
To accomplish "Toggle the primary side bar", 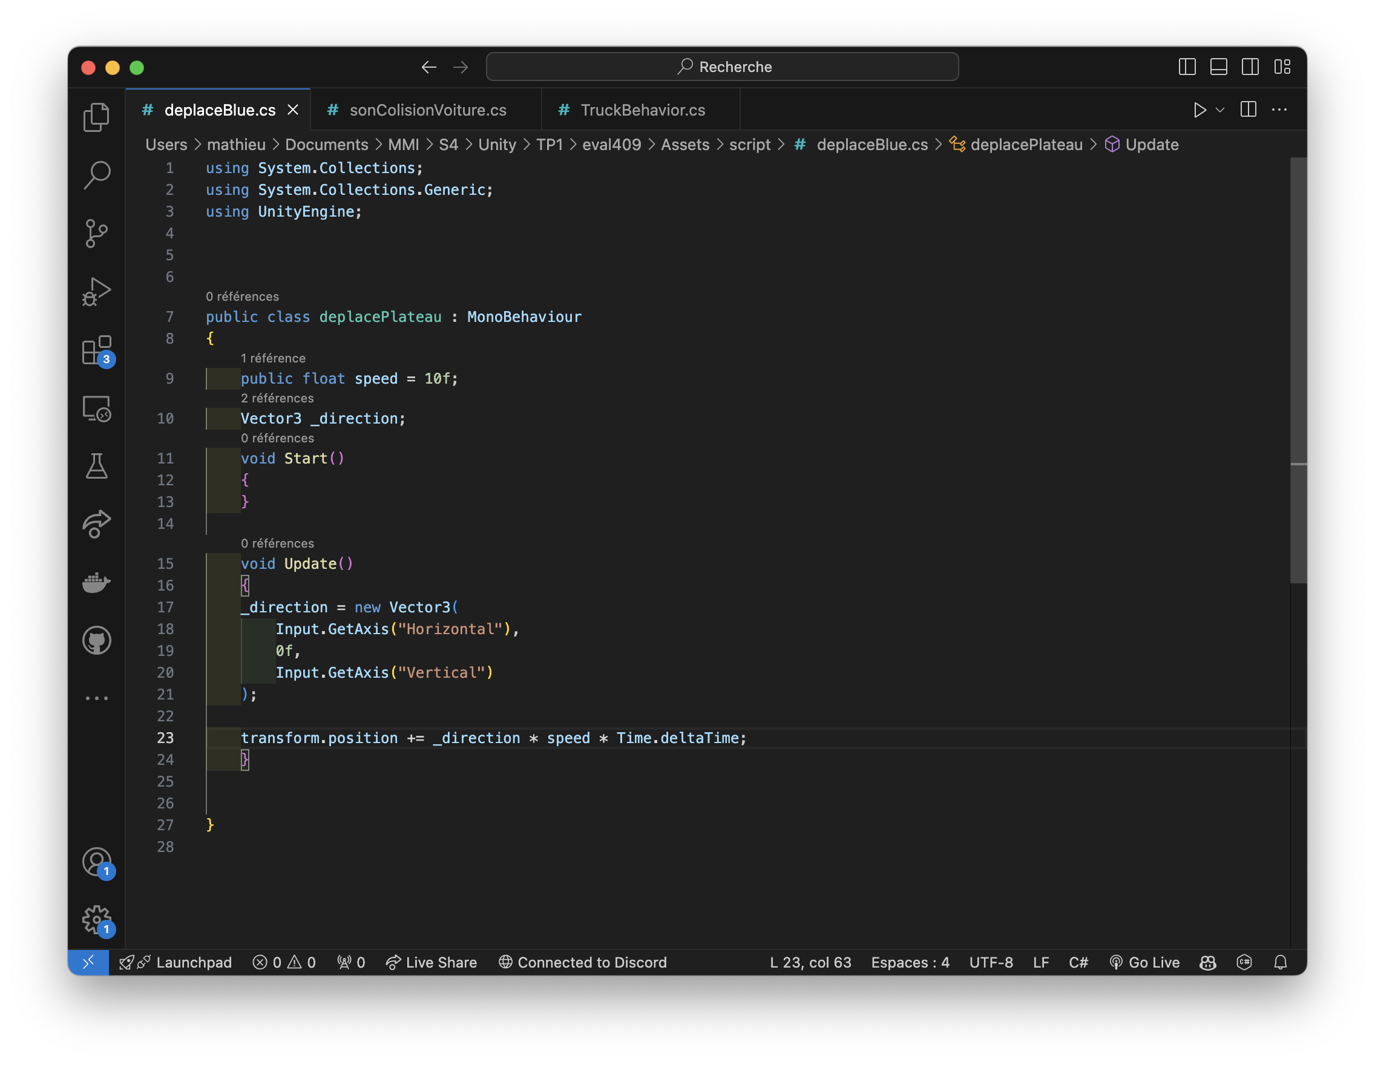I will [1187, 67].
